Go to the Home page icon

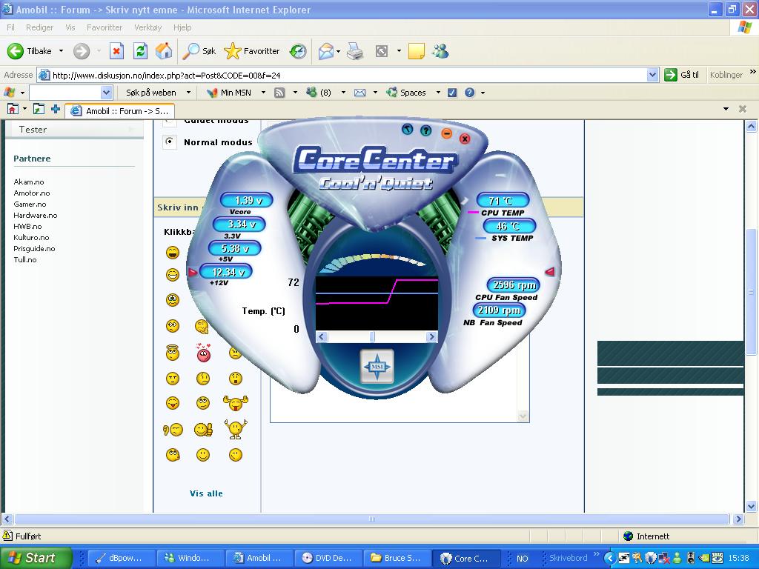coord(164,51)
